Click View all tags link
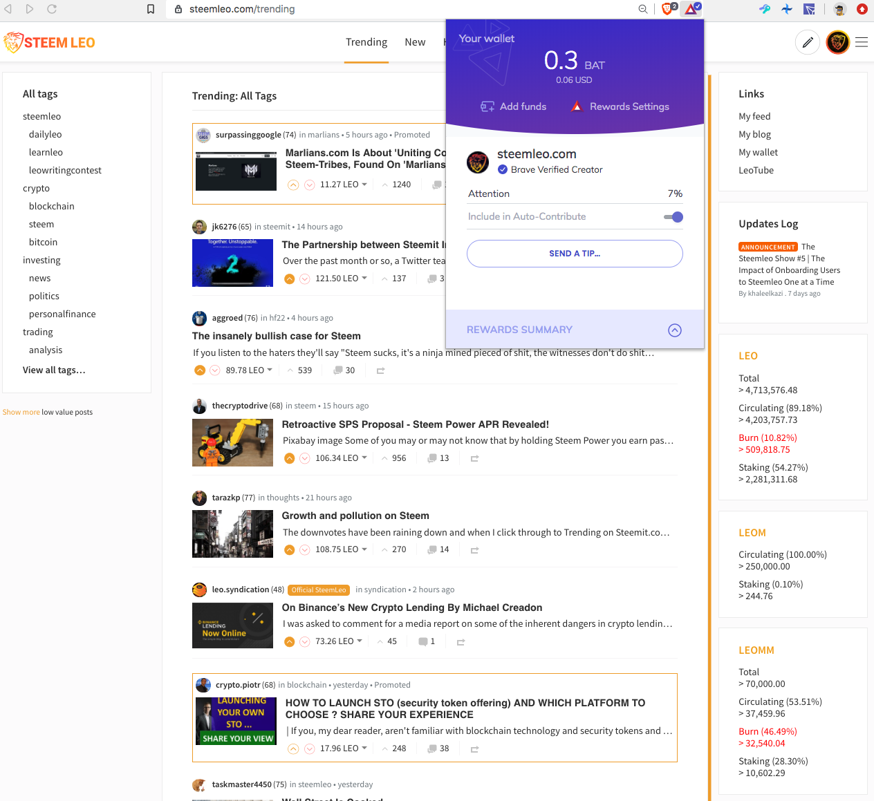 54,370
